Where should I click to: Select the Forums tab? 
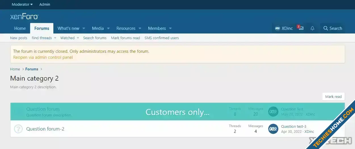click(42, 28)
